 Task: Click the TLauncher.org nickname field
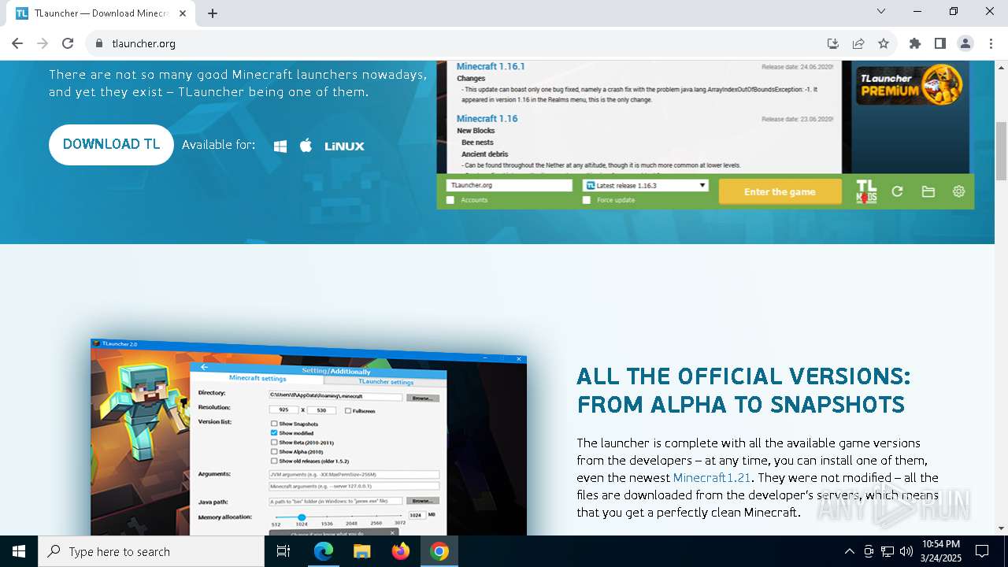509,185
